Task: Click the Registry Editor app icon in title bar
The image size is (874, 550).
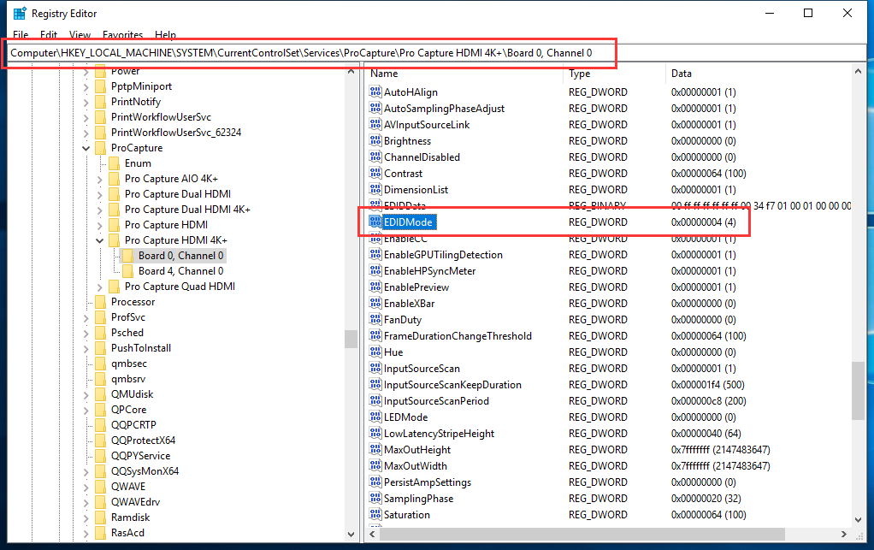Action: pyautogui.click(x=20, y=14)
